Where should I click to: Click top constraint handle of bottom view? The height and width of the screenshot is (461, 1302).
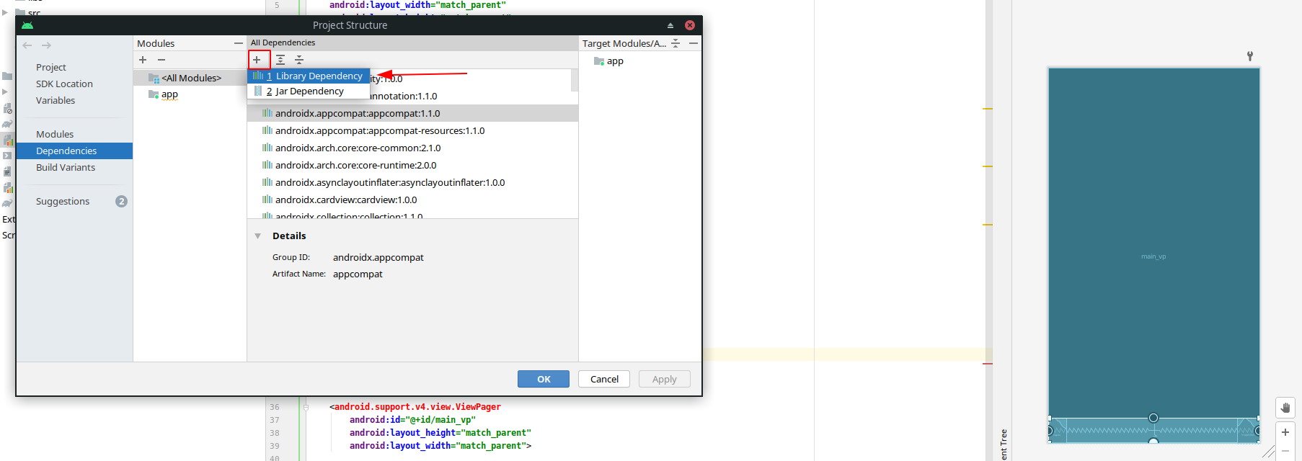[x=1153, y=418]
